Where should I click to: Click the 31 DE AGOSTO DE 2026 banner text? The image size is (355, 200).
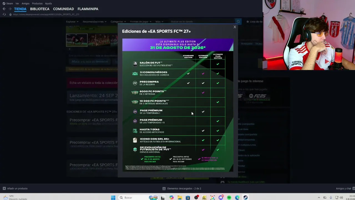click(x=178, y=47)
